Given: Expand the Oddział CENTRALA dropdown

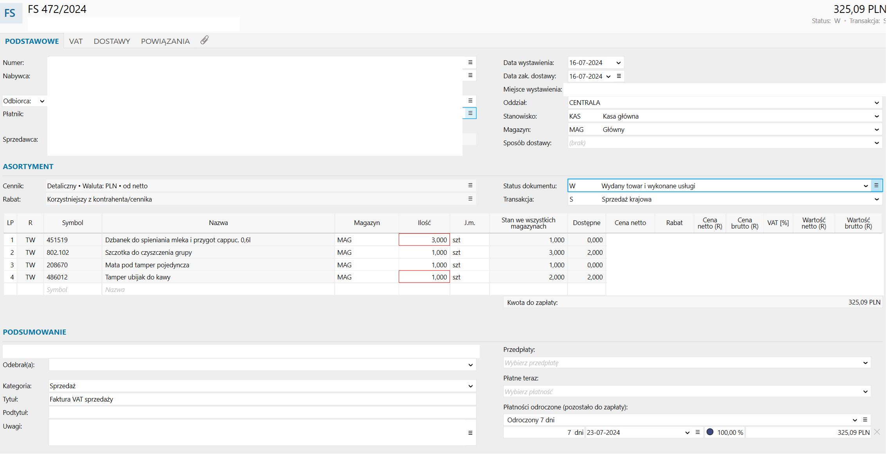Looking at the screenshot, I should (876, 103).
